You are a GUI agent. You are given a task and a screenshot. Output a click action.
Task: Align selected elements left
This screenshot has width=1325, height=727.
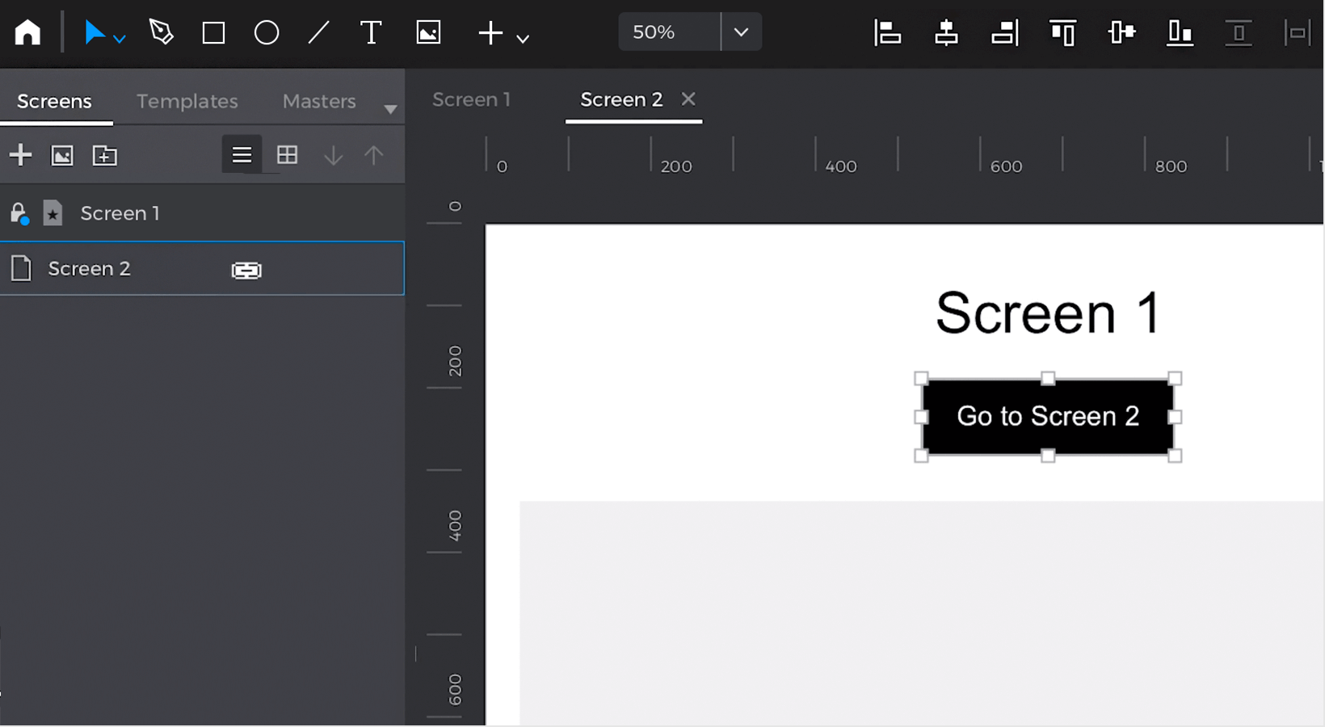(887, 32)
